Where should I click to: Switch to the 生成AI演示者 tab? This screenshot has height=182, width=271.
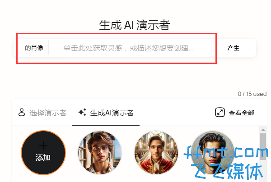106,113
